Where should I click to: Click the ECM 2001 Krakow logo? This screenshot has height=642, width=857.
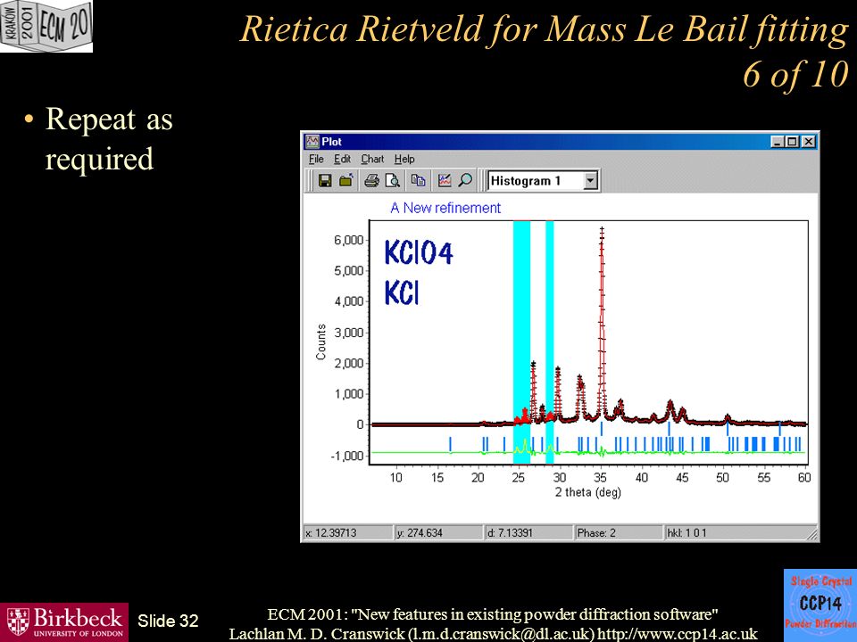coord(46,26)
